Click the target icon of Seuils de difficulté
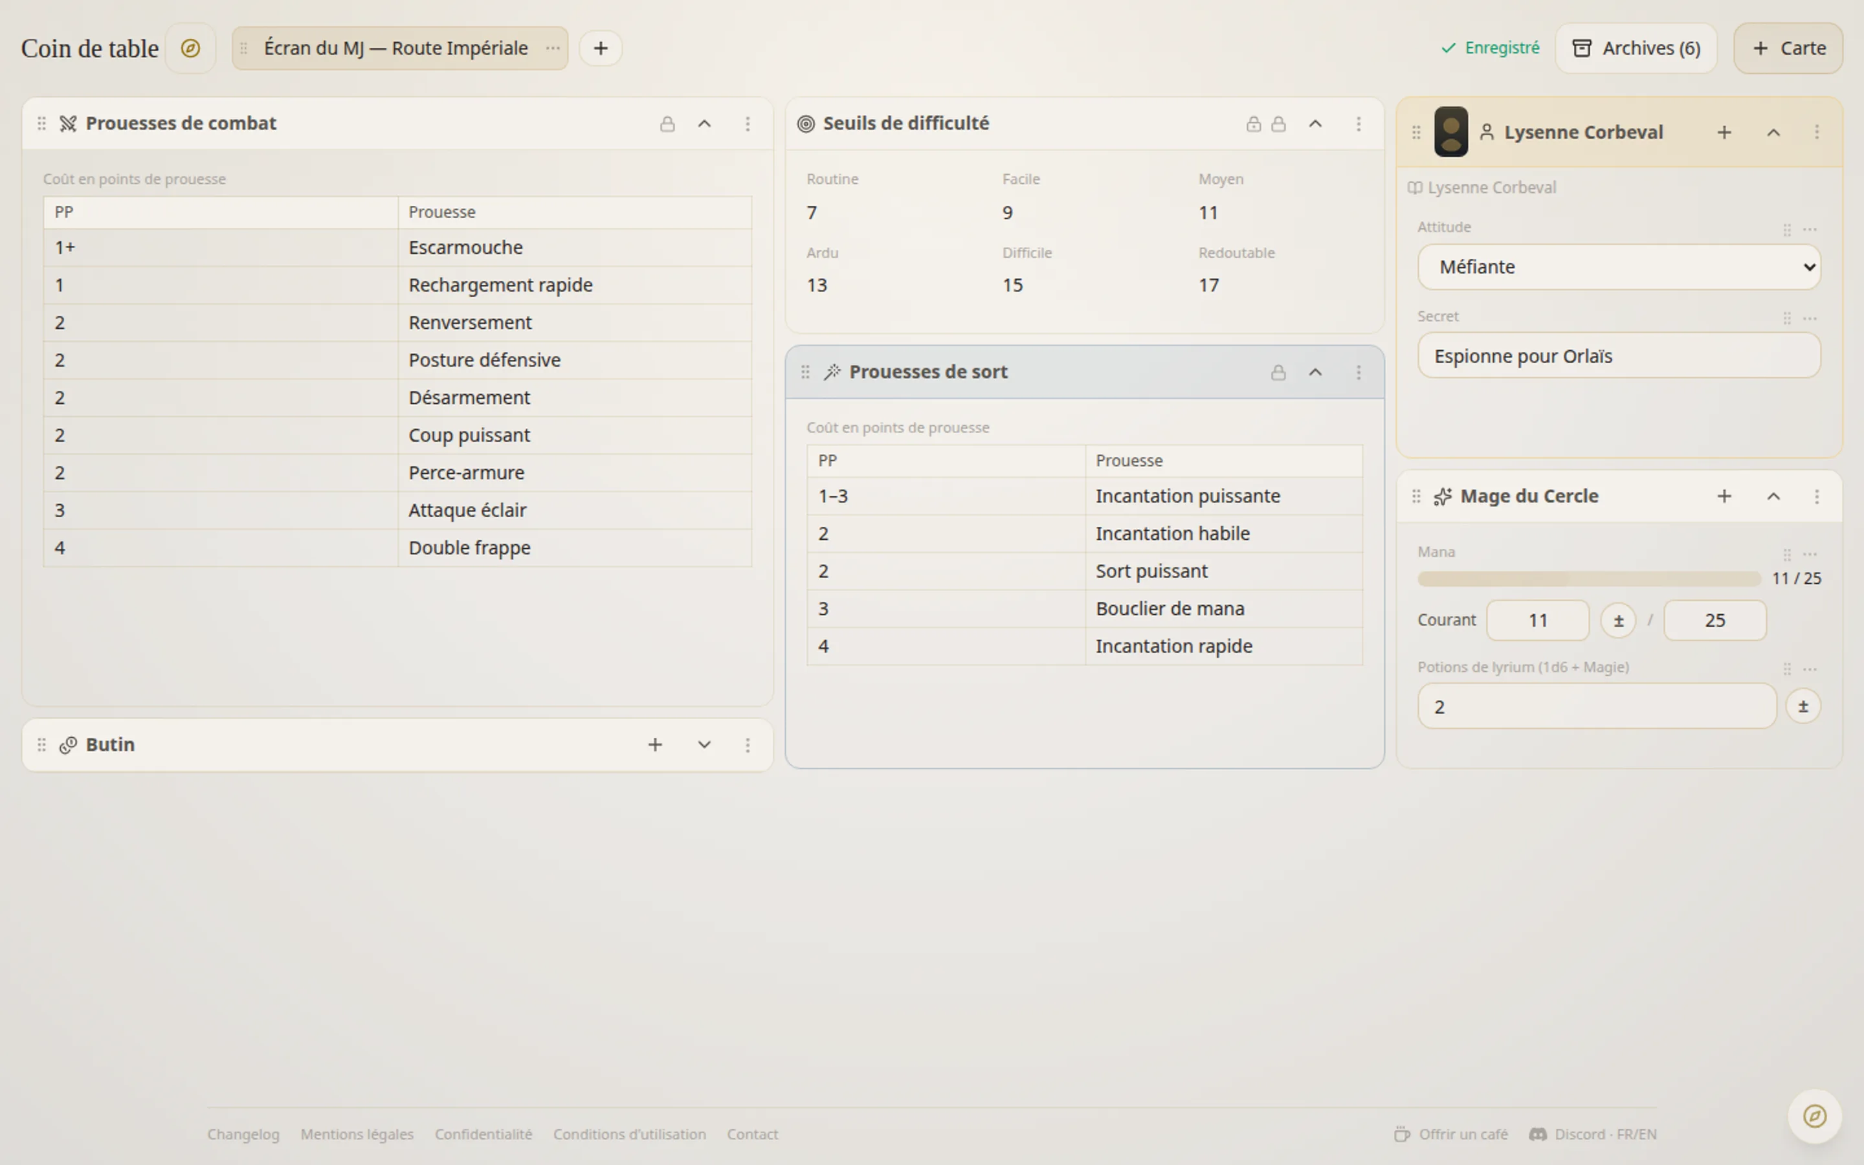 (x=806, y=124)
